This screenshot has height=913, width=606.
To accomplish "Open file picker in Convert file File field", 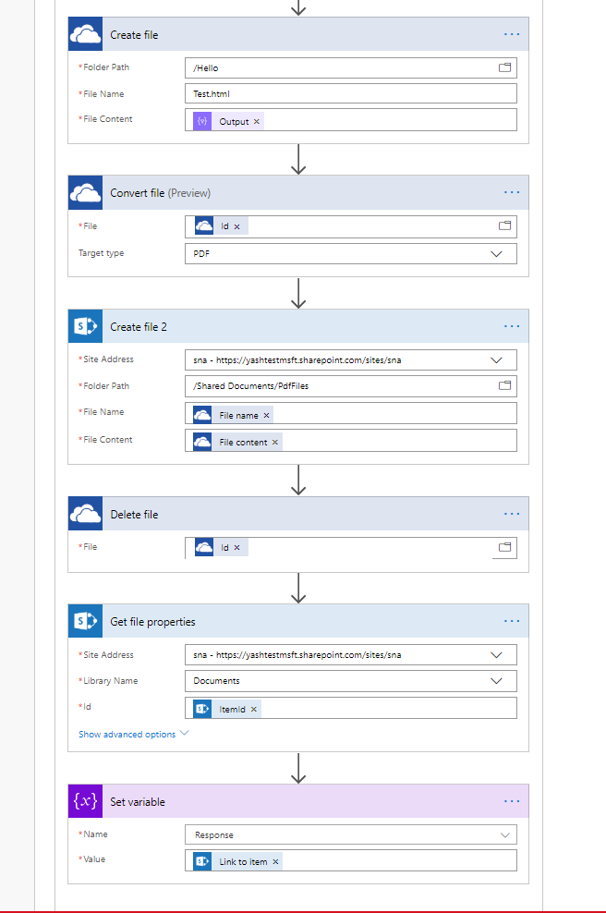I will (504, 225).
